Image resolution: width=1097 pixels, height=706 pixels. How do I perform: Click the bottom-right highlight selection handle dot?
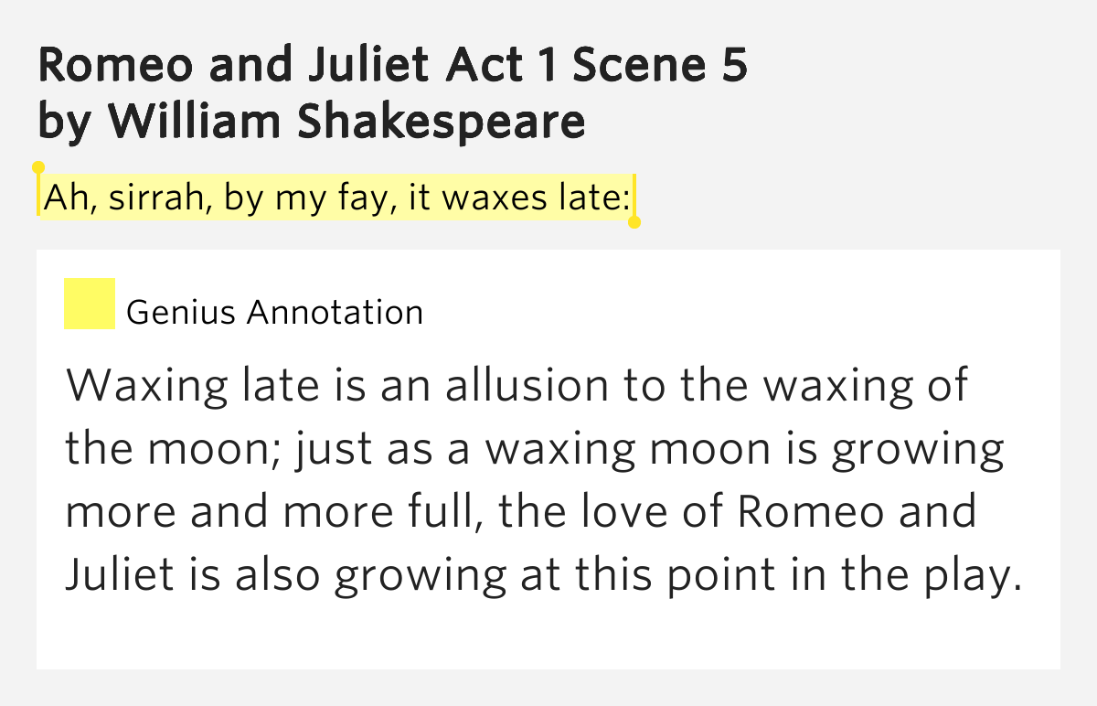(634, 222)
